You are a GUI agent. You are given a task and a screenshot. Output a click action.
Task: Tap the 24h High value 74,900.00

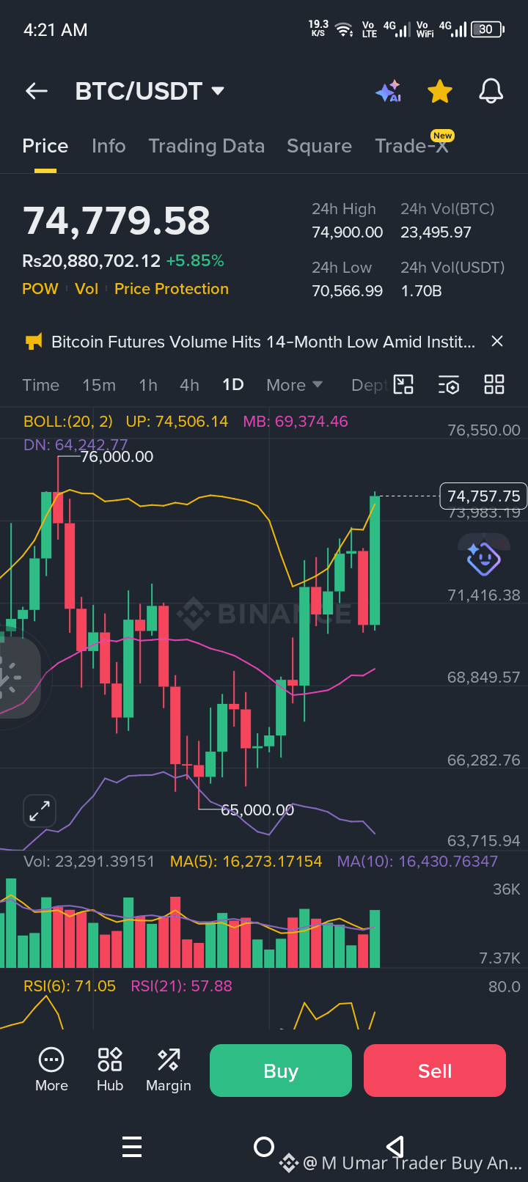pyautogui.click(x=348, y=232)
